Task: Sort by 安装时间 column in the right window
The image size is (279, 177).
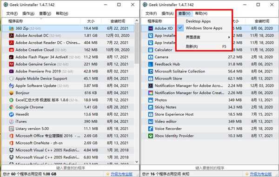Action: [x=262, y=21]
